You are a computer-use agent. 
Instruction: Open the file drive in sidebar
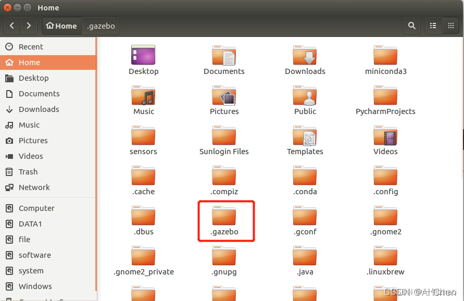pyautogui.click(x=48, y=240)
